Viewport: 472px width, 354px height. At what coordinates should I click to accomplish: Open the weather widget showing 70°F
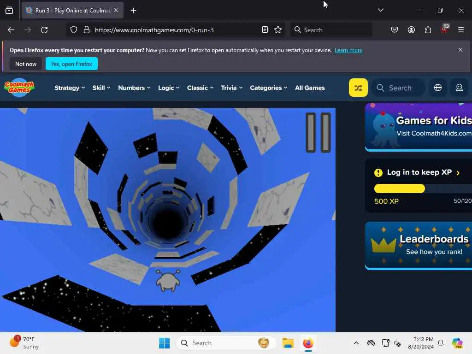24,343
